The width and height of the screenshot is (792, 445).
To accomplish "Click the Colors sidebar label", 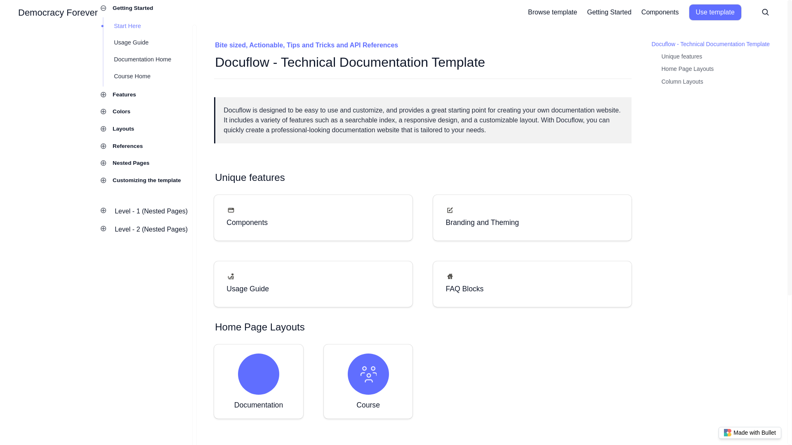I will pyautogui.click(x=121, y=112).
